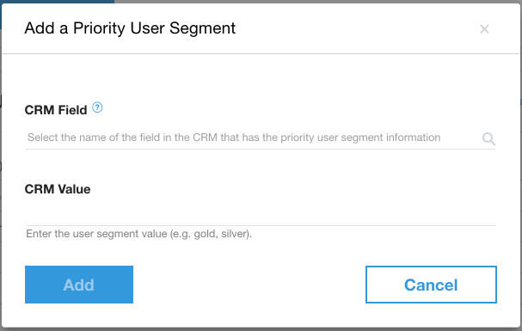Click the Add button
Viewport: 522px width, 331px height.
(79, 285)
